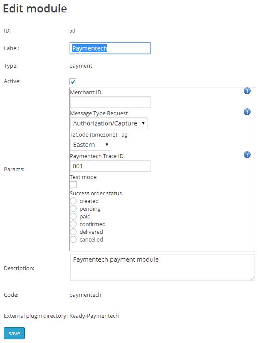Focus the Merchant ID input field
Viewport: 260px width, 343px height.
tap(110, 102)
